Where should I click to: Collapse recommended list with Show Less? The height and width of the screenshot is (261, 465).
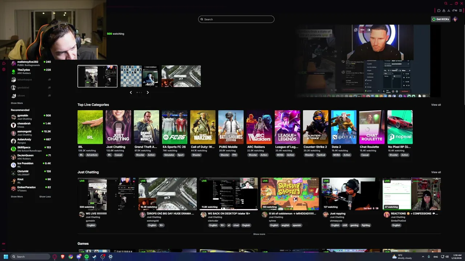coord(45,196)
